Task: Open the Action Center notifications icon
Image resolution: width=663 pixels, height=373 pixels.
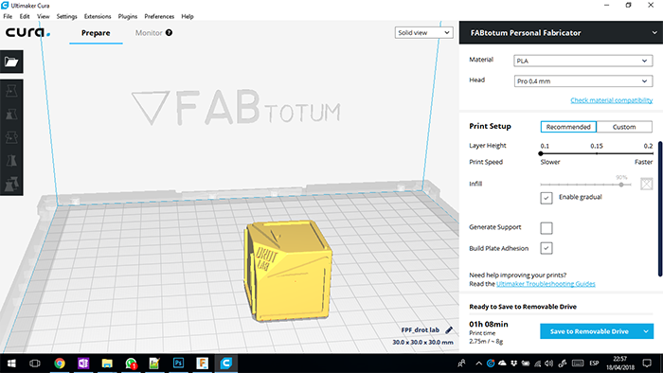Action: pos(647,364)
